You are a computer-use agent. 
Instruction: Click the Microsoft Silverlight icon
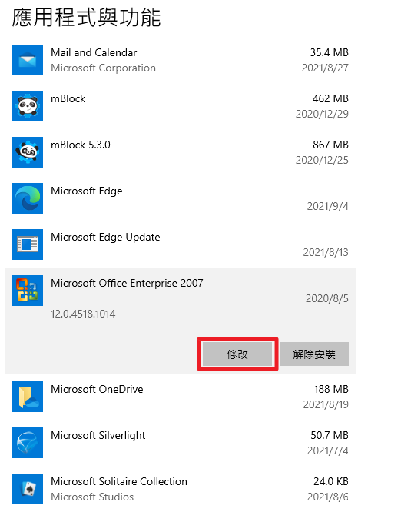pos(28,443)
